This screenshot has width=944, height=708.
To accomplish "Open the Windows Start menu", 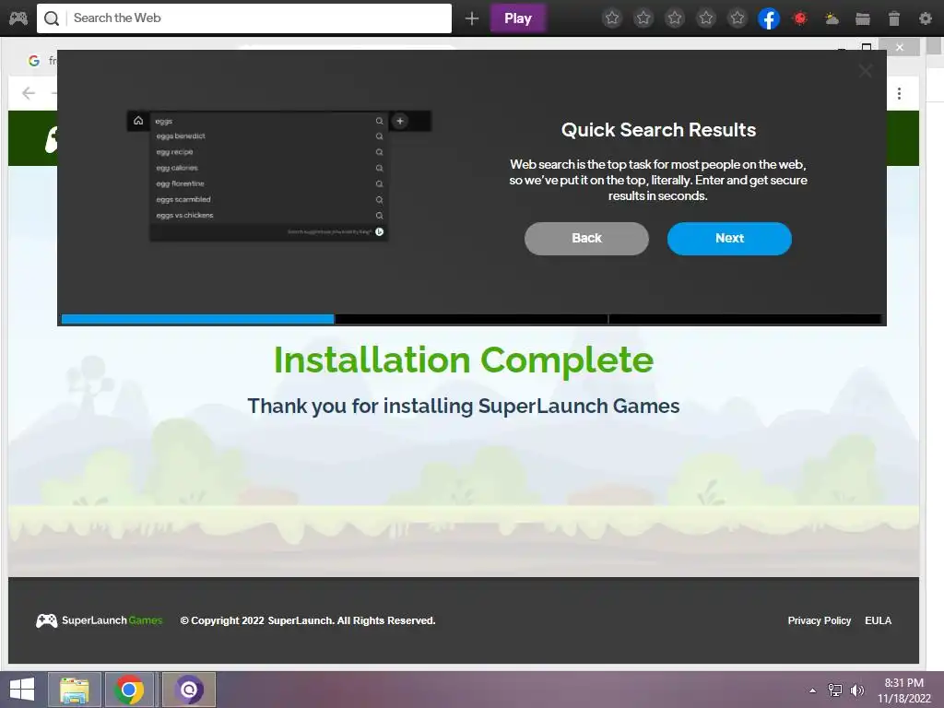I will coord(22,690).
